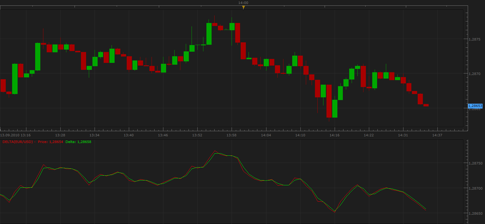This screenshot has height=224, width=485.
Task: Click the 13.09.2010 13:16 time axis label
Action: (15, 135)
